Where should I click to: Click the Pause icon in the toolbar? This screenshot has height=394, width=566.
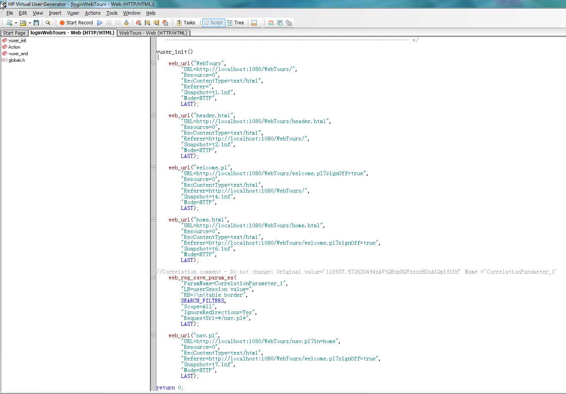(118, 23)
